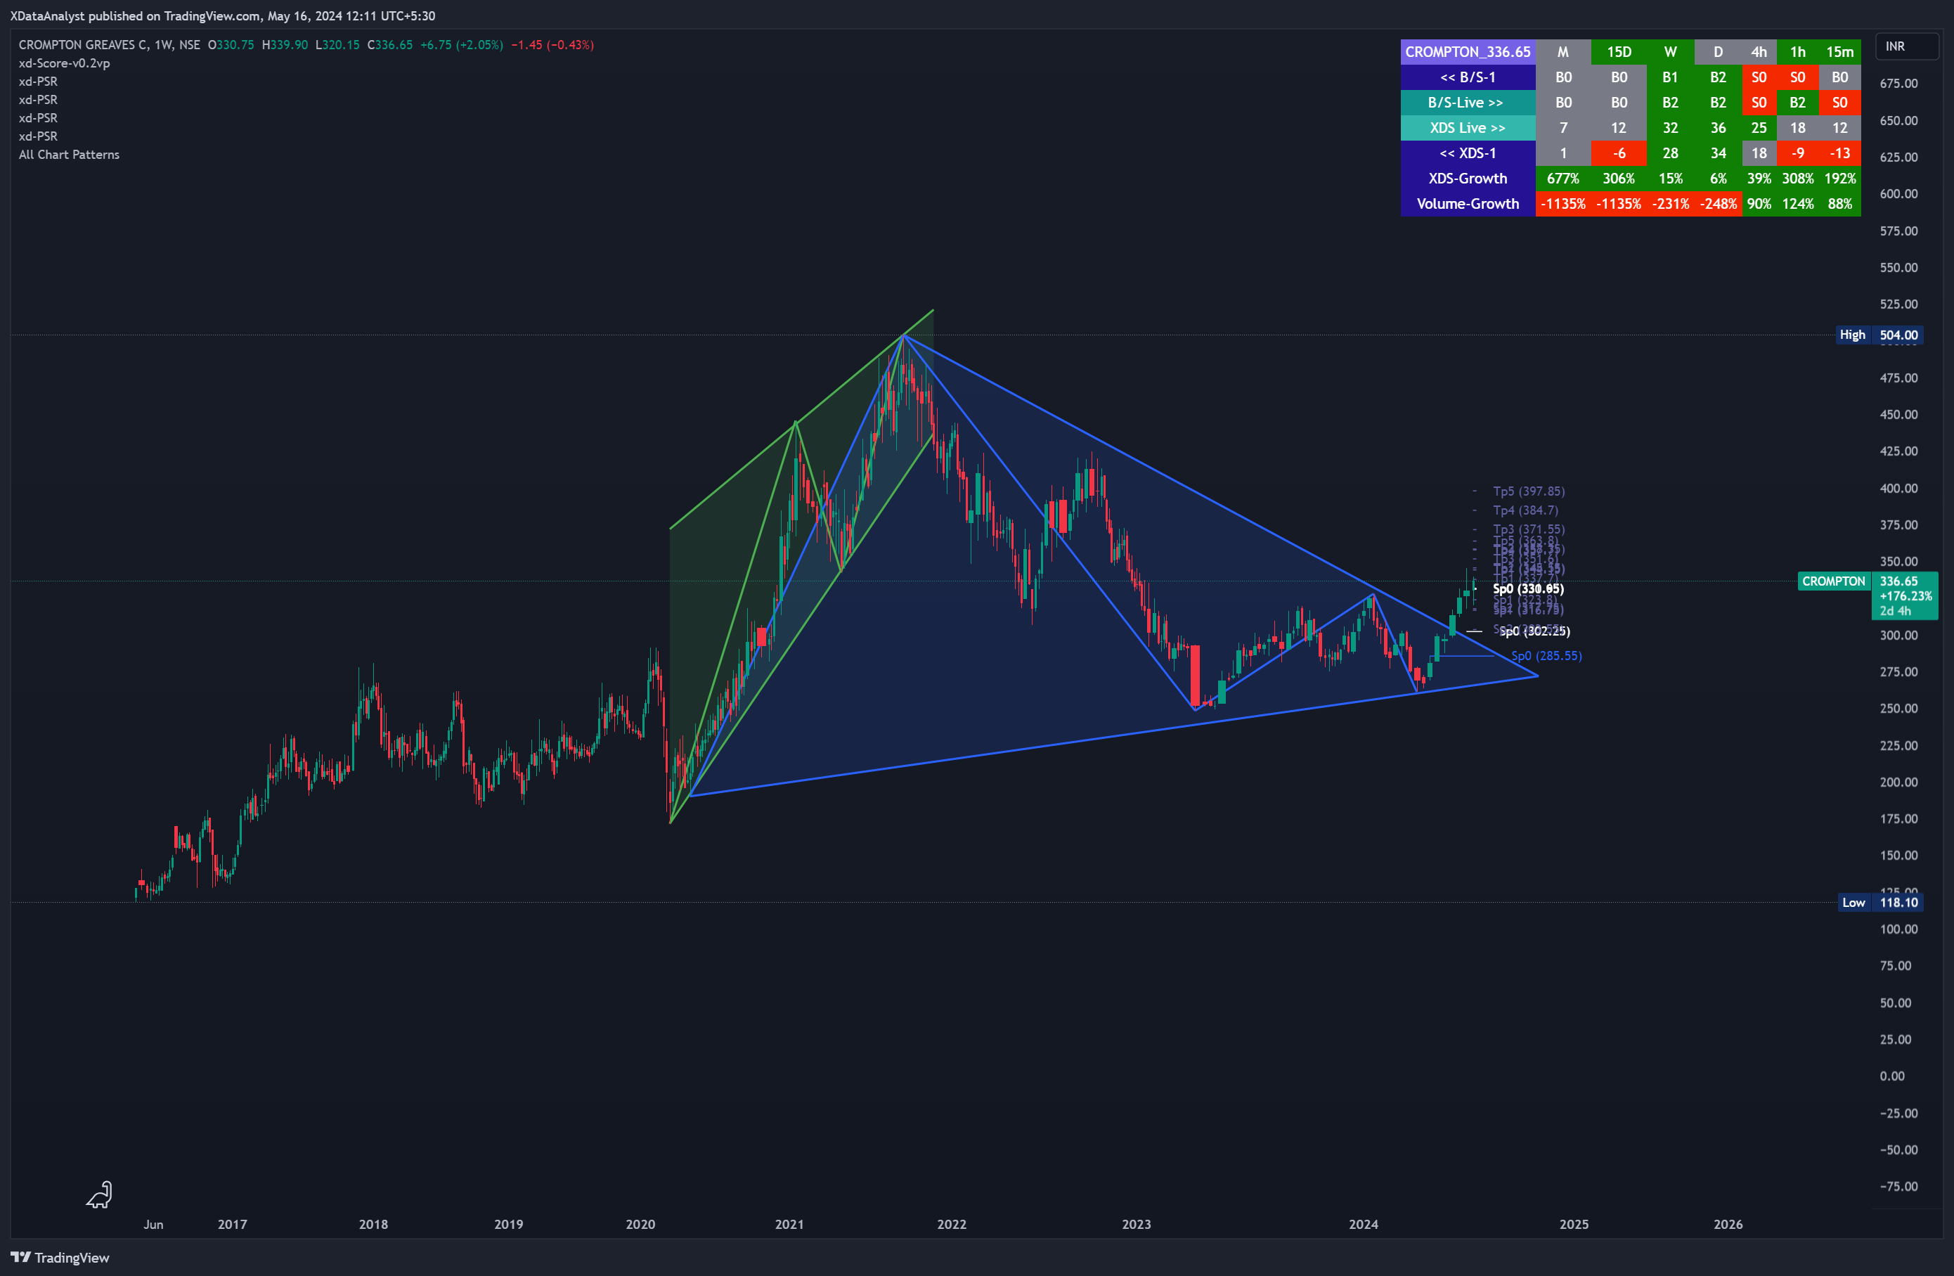Click the 2020 label on time axis
The height and width of the screenshot is (1276, 1954).
[x=640, y=1223]
